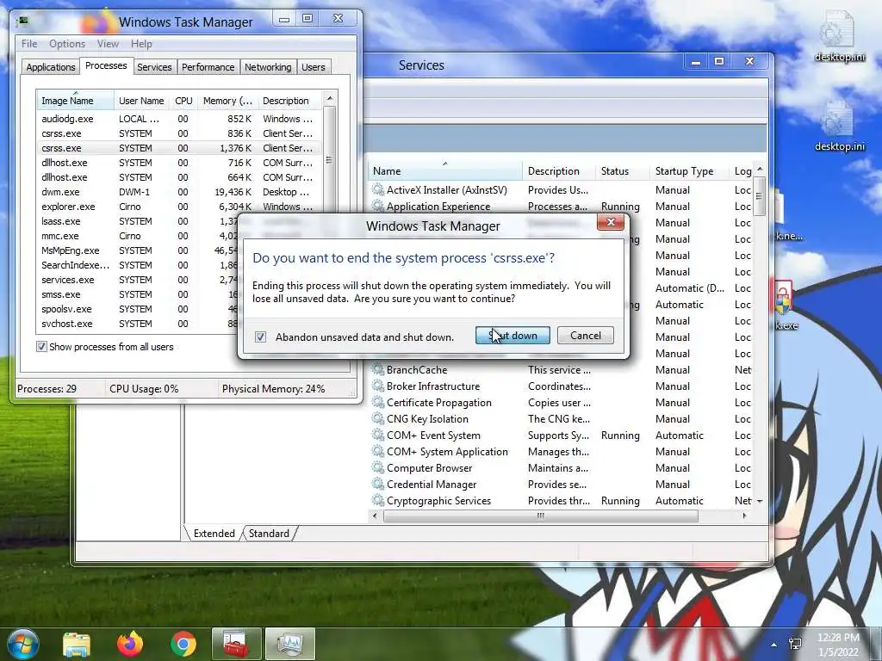
Task: Switch to the Networking tab
Action: (x=268, y=67)
